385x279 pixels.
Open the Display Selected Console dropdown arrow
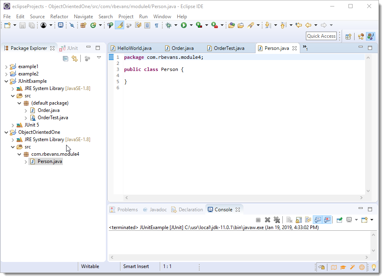click(x=356, y=220)
